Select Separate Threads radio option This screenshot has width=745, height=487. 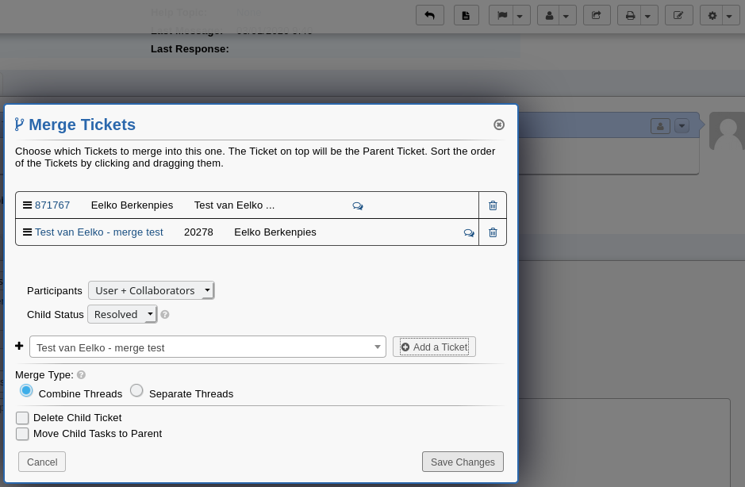click(x=136, y=390)
